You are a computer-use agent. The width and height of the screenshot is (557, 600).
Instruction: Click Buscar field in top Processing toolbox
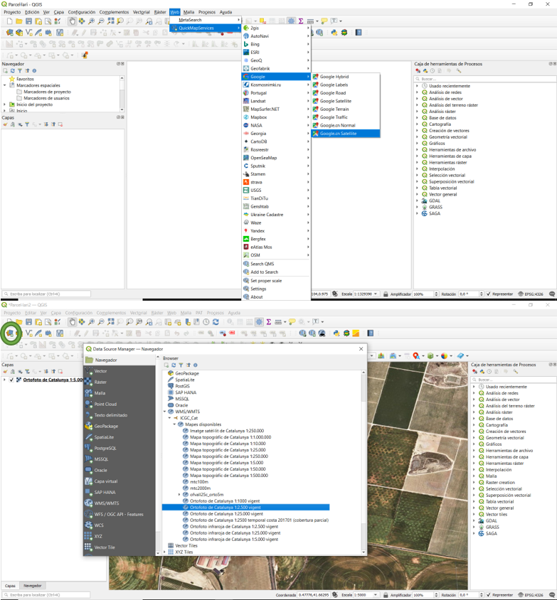coord(484,79)
